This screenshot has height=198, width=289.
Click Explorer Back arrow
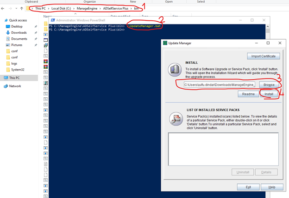[3, 8]
